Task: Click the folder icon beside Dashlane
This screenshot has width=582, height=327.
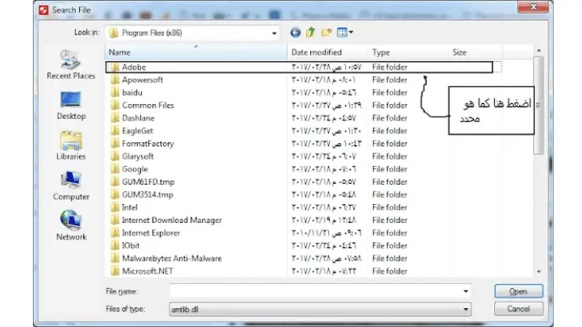Action: click(114, 118)
